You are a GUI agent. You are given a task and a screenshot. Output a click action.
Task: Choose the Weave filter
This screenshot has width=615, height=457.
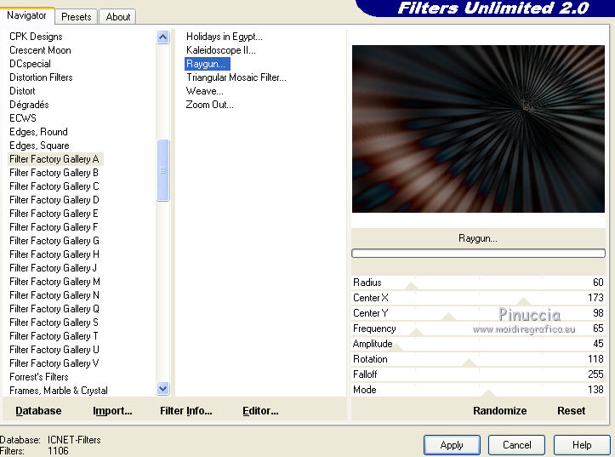(x=204, y=91)
